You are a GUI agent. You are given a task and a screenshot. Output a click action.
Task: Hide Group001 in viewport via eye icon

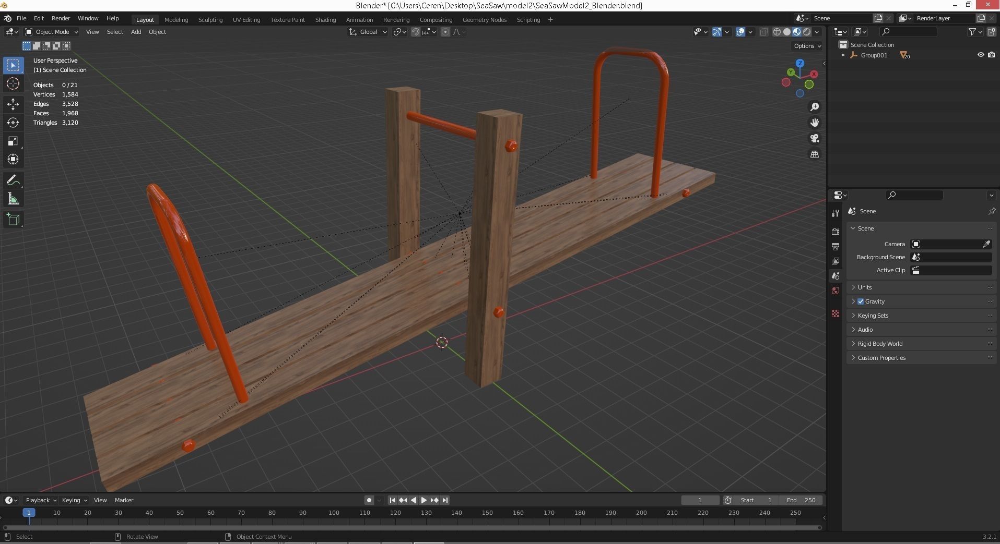tap(981, 55)
